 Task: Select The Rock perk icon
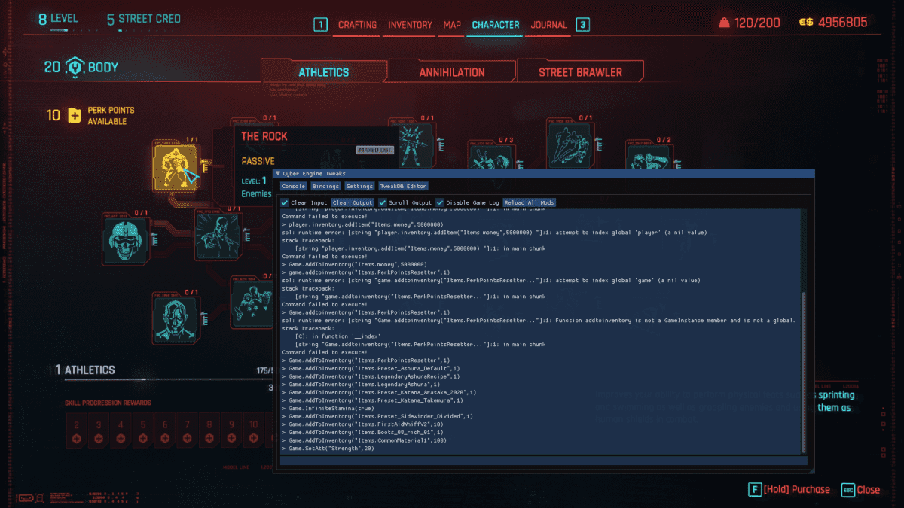(x=176, y=167)
